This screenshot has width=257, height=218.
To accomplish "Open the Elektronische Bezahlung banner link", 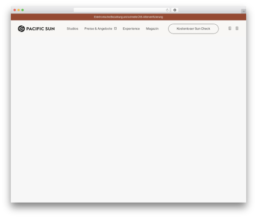I will [x=128, y=17].
